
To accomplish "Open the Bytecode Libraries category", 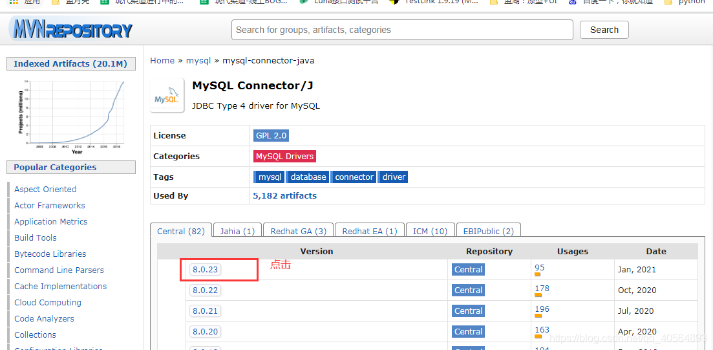I will point(50,254).
